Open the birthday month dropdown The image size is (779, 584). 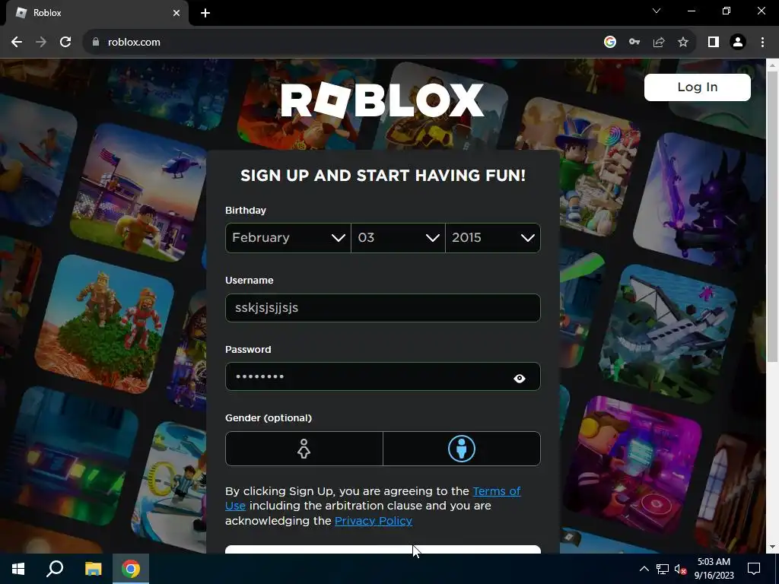[x=288, y=238]
